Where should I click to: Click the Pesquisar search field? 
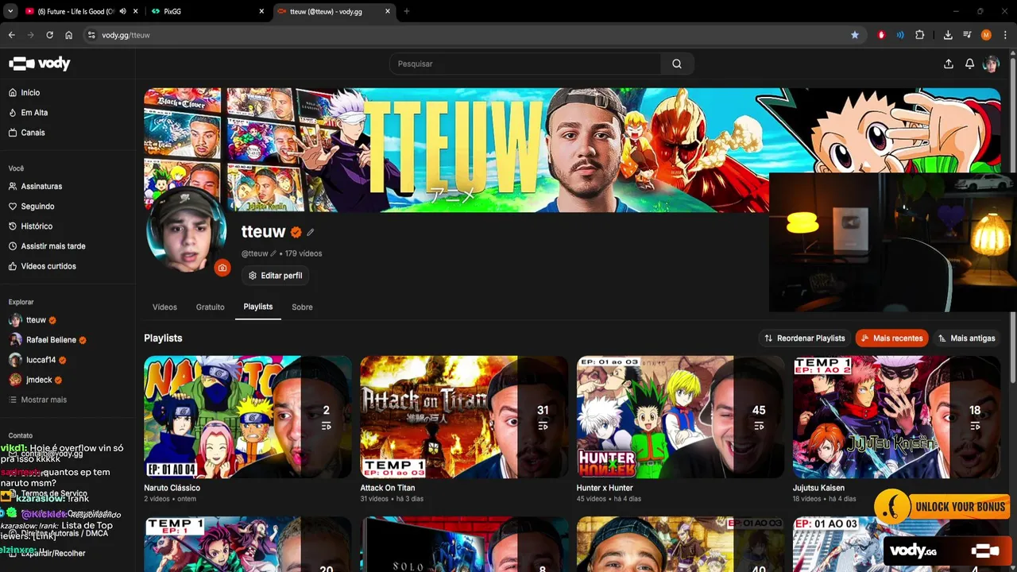(524, 64)
